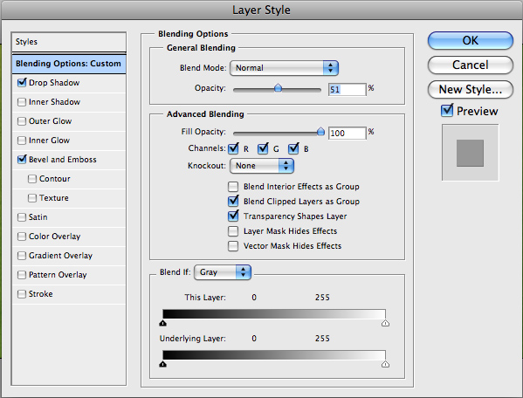Uncheck the Drop Shadow effect
The image size is (523, 398).
(22, 82)
